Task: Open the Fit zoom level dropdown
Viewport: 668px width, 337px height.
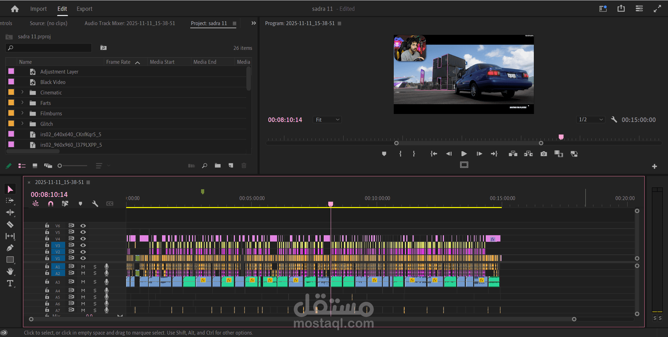Action: (327, 120)
